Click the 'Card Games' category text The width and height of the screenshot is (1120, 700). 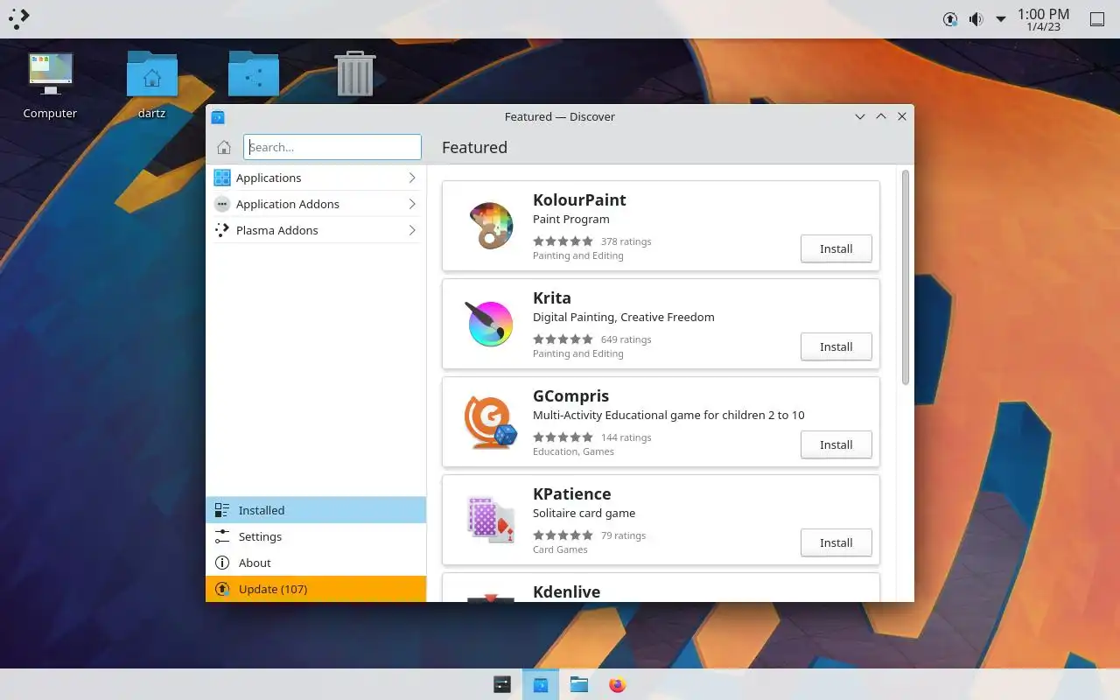[x=560, y=549]
